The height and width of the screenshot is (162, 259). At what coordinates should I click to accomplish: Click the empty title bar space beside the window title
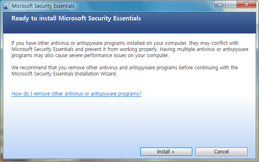[144, 6]
